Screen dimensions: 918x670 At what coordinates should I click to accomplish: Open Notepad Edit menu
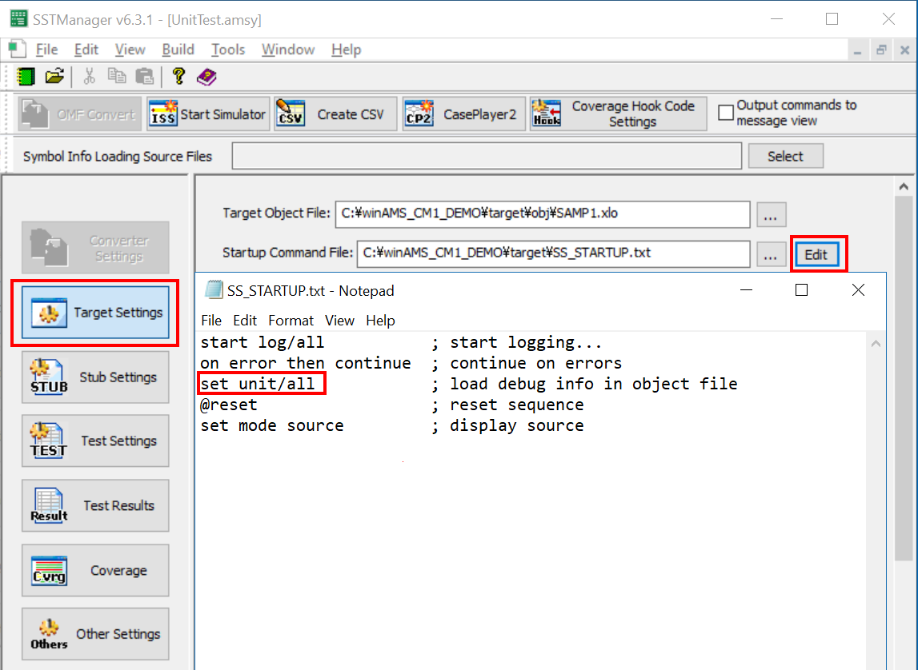[245, 321]
